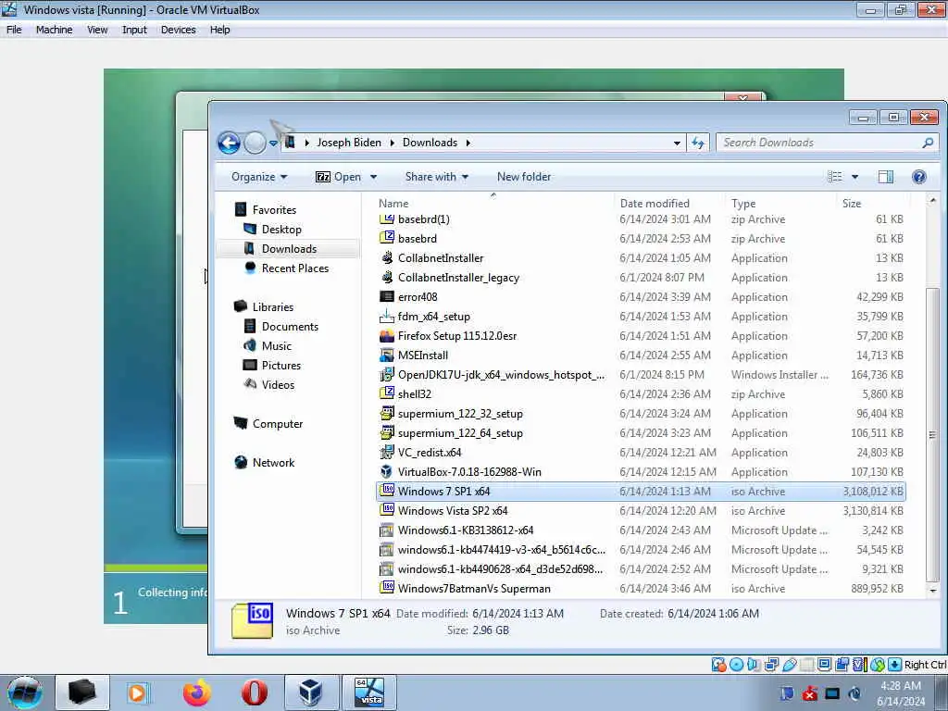948x711 pixels.
Task: Click Joseph Biden breadcrumb in address bar
Action: click(x=349, y=143)
